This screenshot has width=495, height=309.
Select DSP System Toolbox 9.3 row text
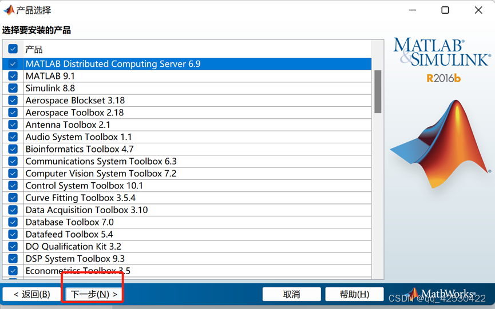pyautogui.click(x=75, y=259)
